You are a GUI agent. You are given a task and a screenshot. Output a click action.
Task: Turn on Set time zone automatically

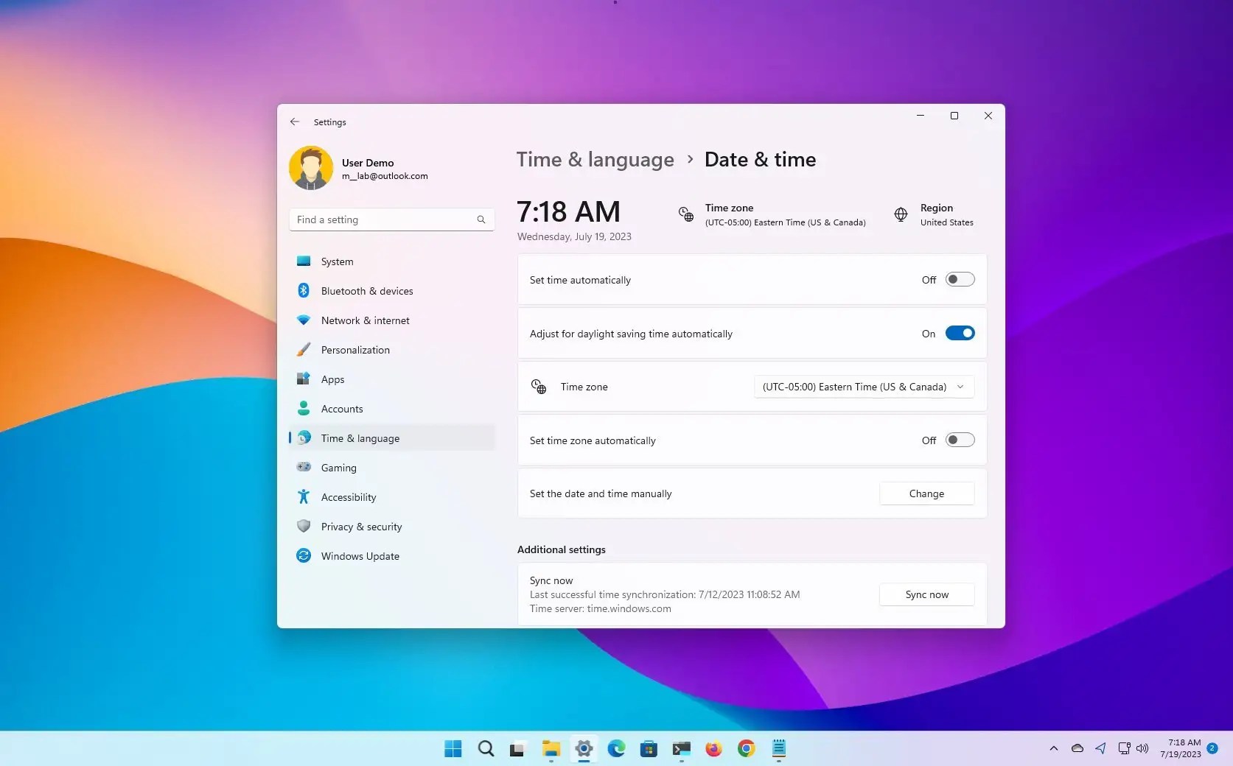[x=959, y=440]
